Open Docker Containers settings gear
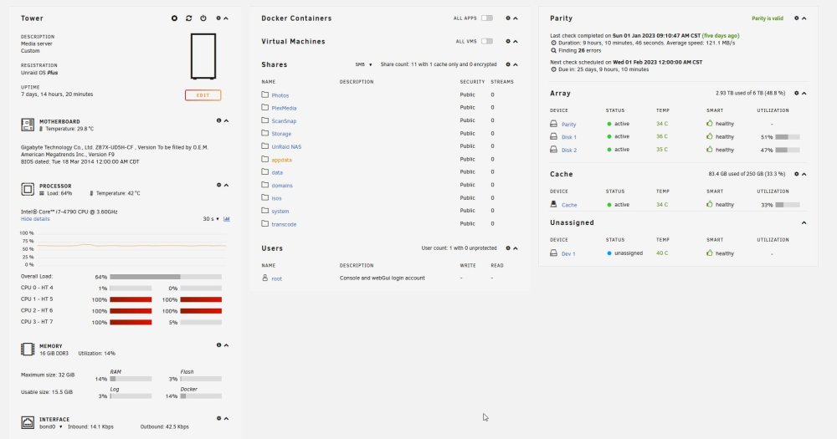The image size is (837, 439). point(508,18)
